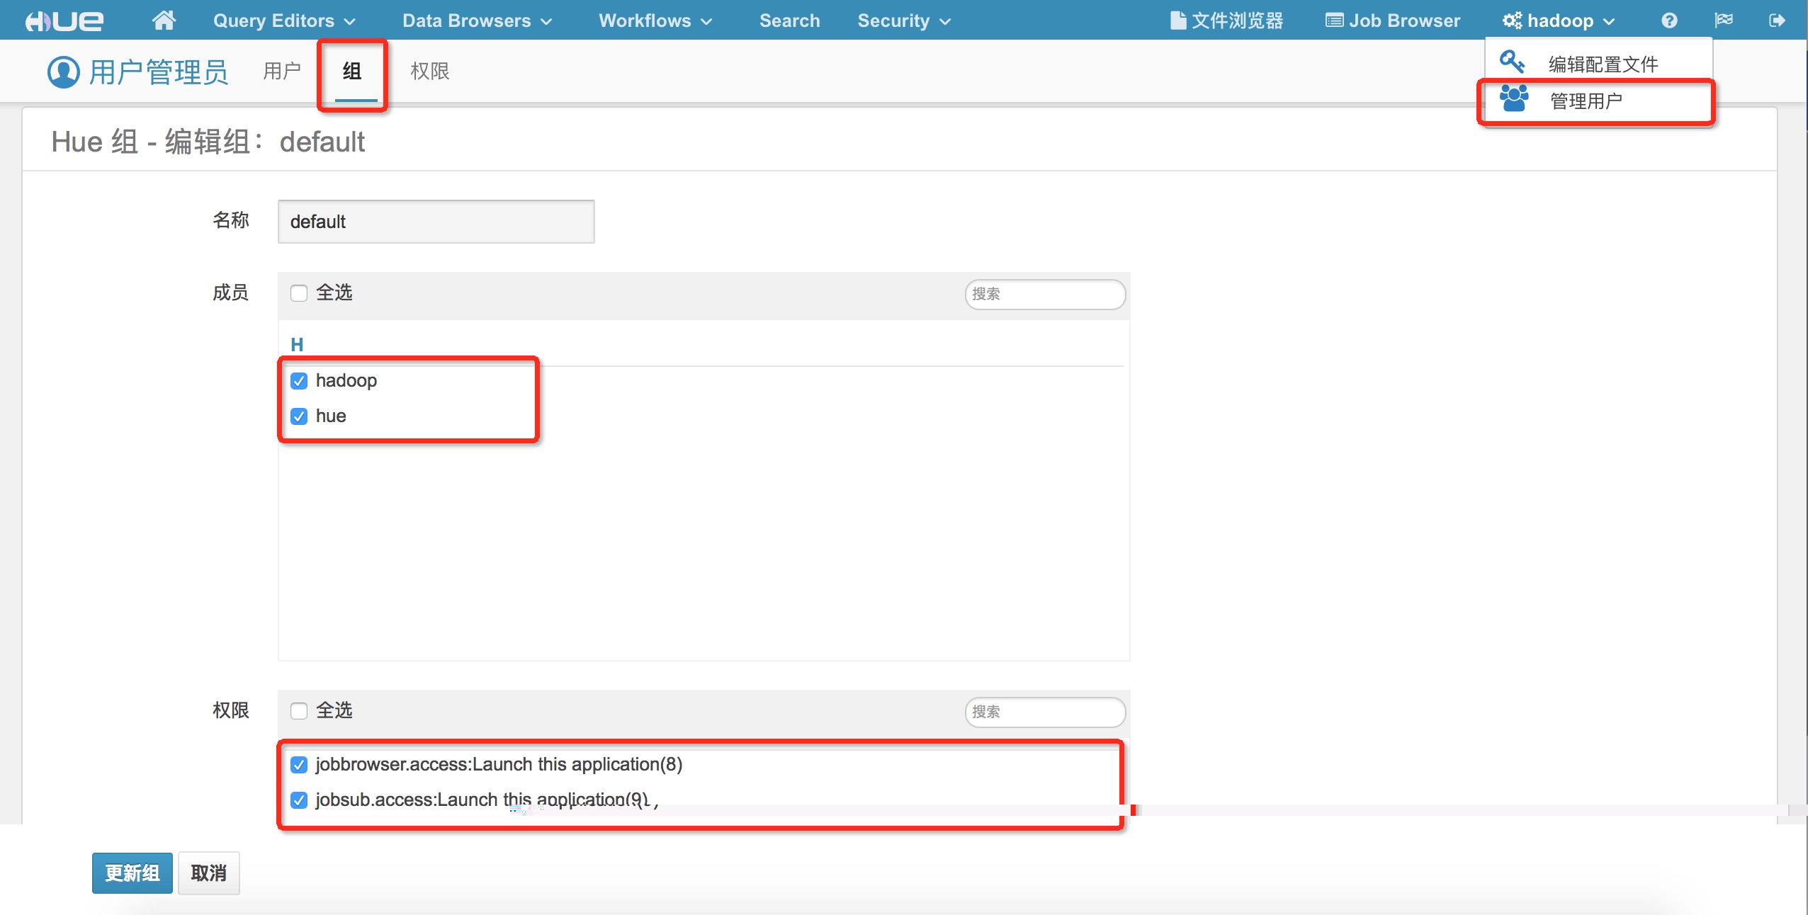The height and width of the screenshot is (915, 1808).
Task: Click the manage users people icon
Action: point(1514,99)
